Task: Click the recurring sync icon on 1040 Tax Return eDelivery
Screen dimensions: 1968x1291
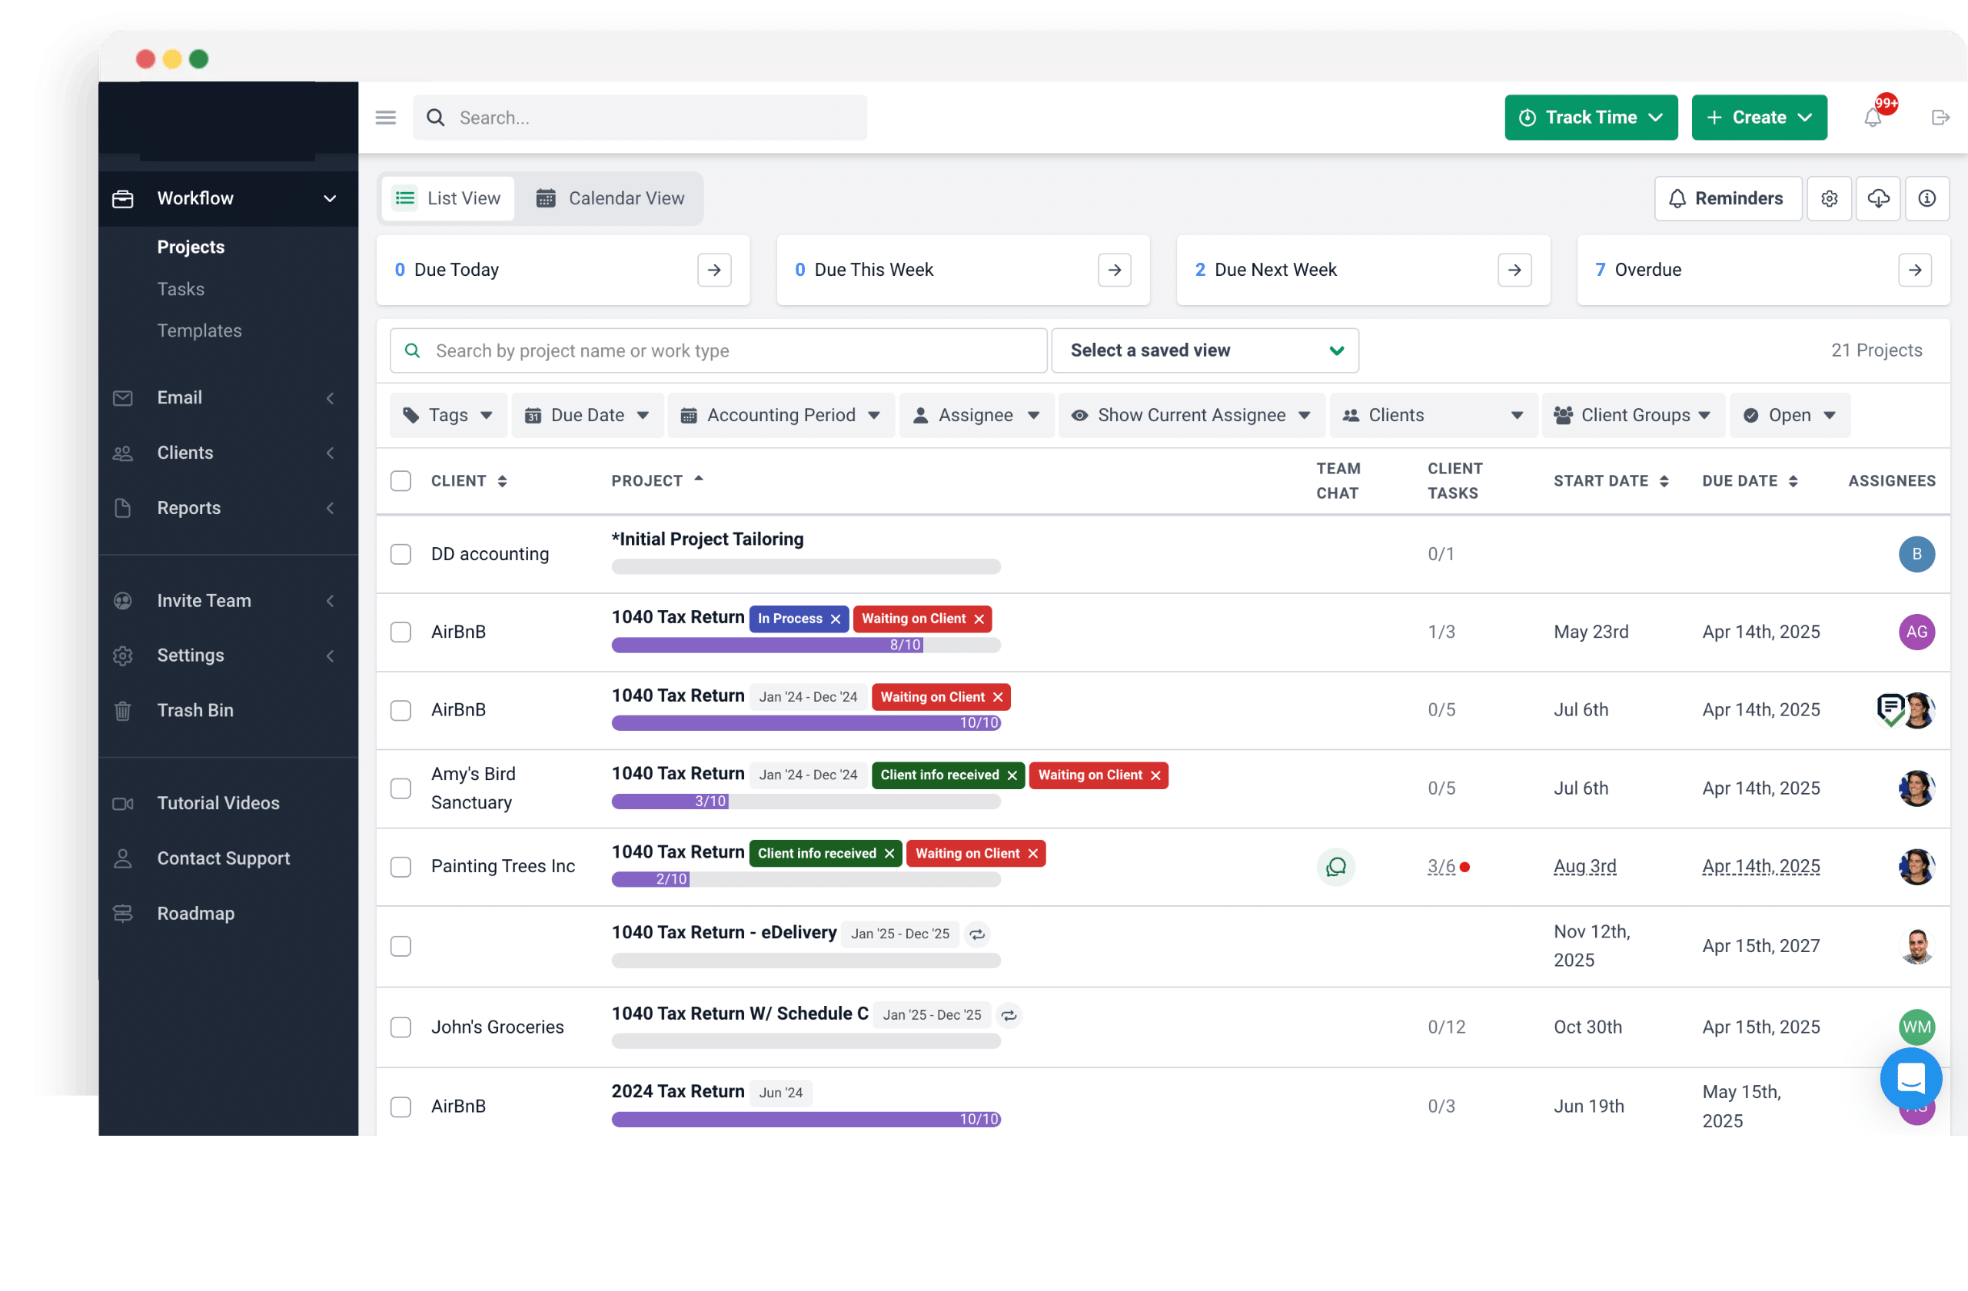Action: (977, 934)
